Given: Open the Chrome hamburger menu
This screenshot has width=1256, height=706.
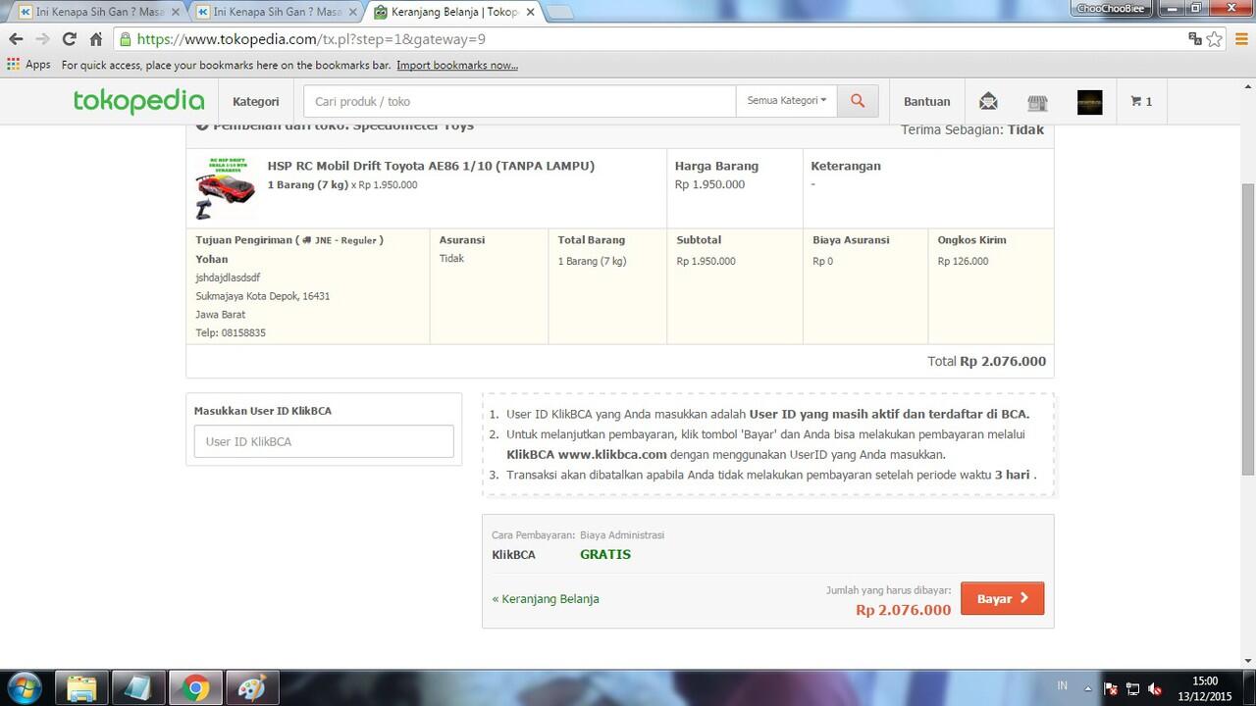Looking at the screenshot, I should click(1240, 39).
